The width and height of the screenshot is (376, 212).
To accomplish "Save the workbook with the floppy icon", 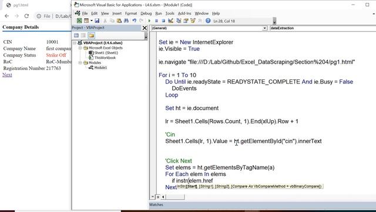I will coord(97,21).
